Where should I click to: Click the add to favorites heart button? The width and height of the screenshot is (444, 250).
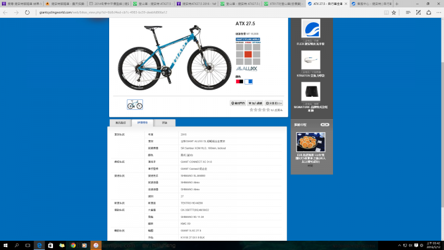click(255, 103)
